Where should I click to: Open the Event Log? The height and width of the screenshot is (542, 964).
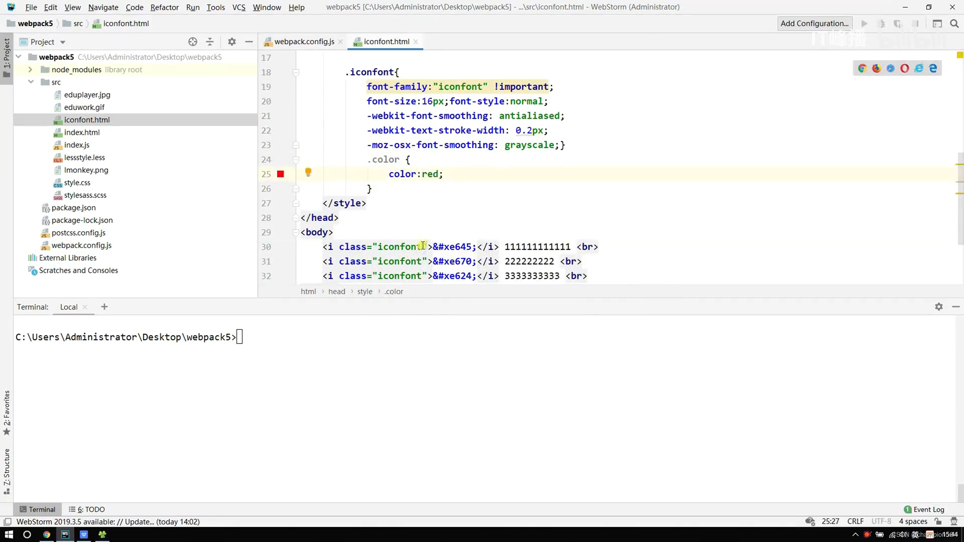[924, 509]
